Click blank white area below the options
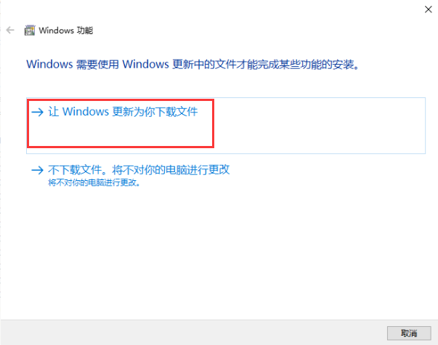 point(219,251)
